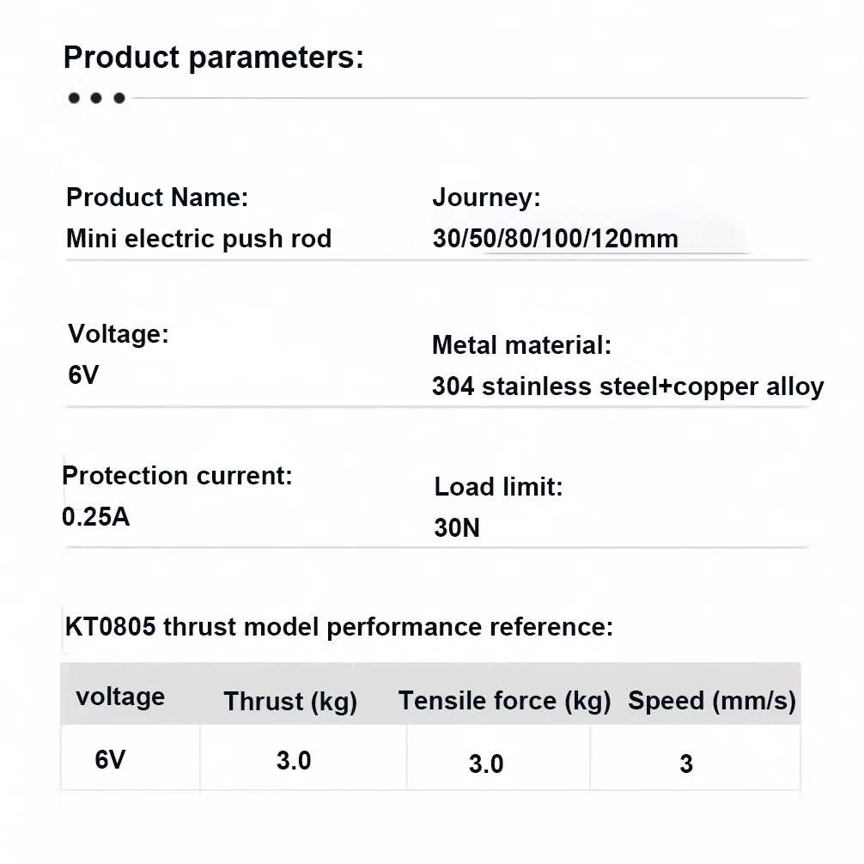864x864 pixels.
Task: Select the Speed (mm/s) column header
Action: pyautogui.click(x=712, y=702)
